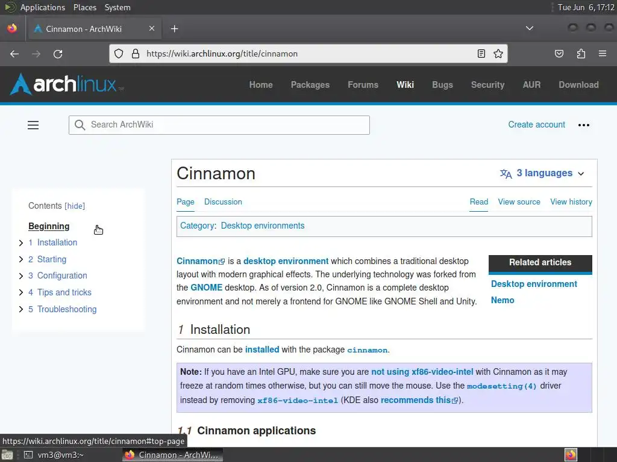Select the Page tab

[x=186, y=202]
